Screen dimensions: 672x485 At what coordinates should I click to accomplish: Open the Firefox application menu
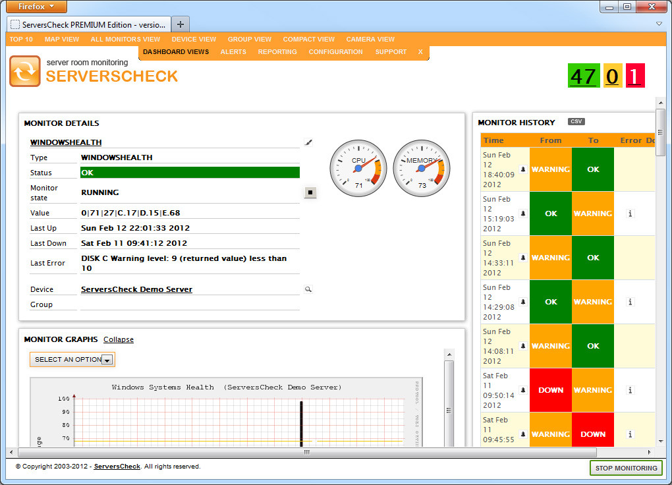click(x=36, y=7)
